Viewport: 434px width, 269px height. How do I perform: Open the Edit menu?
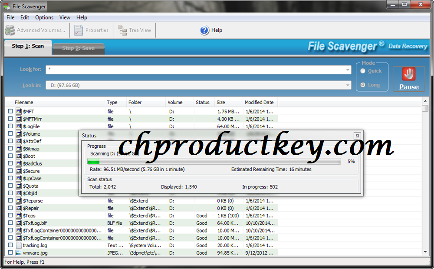(x=25, y=17)
